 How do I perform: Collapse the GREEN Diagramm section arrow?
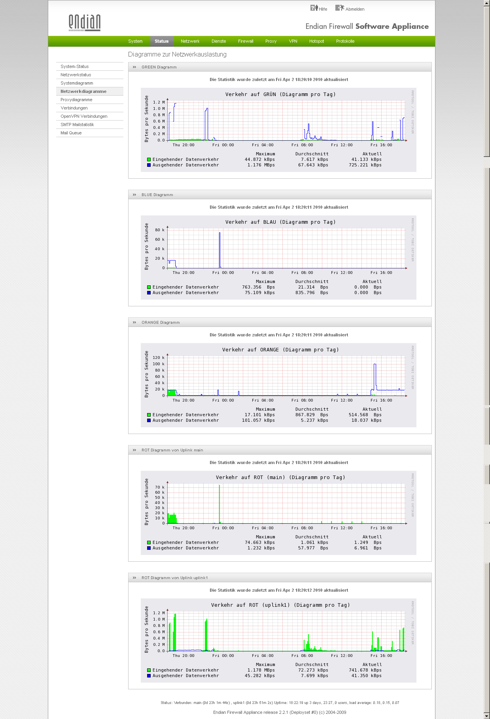click(x=134, y=67)
